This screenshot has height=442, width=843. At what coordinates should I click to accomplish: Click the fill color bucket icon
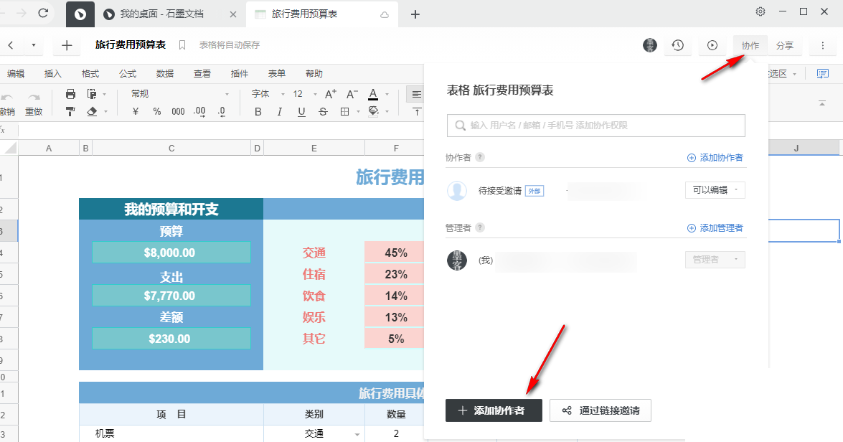tap(373, 111)
